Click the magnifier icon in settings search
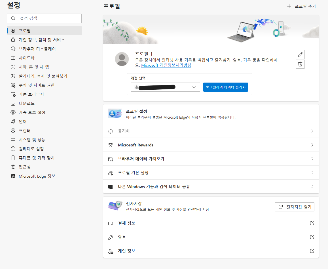This screenshot has width=328, height=269. click(13, 18)
